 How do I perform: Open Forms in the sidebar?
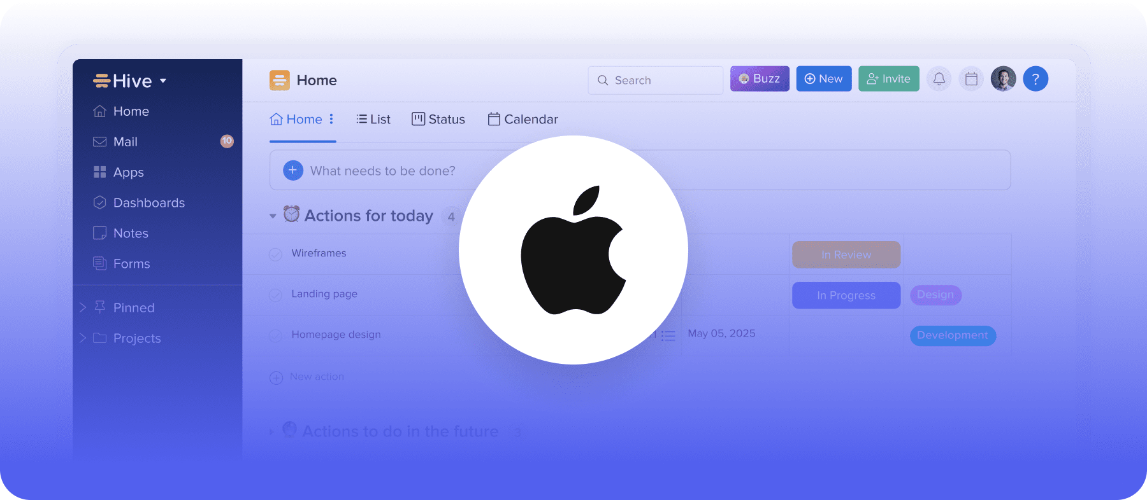pyautogui.click(x=131, y=264)
